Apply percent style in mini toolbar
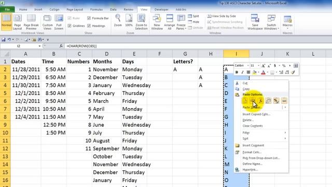Viewport: 332px width, 187px height. [x=284, y=66]
